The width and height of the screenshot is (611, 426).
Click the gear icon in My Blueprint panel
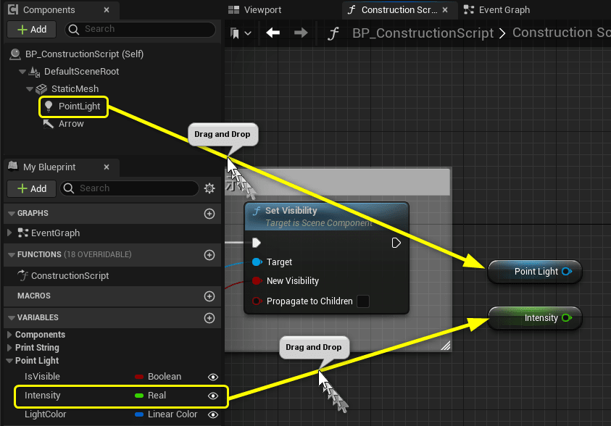tap(209, 188)
